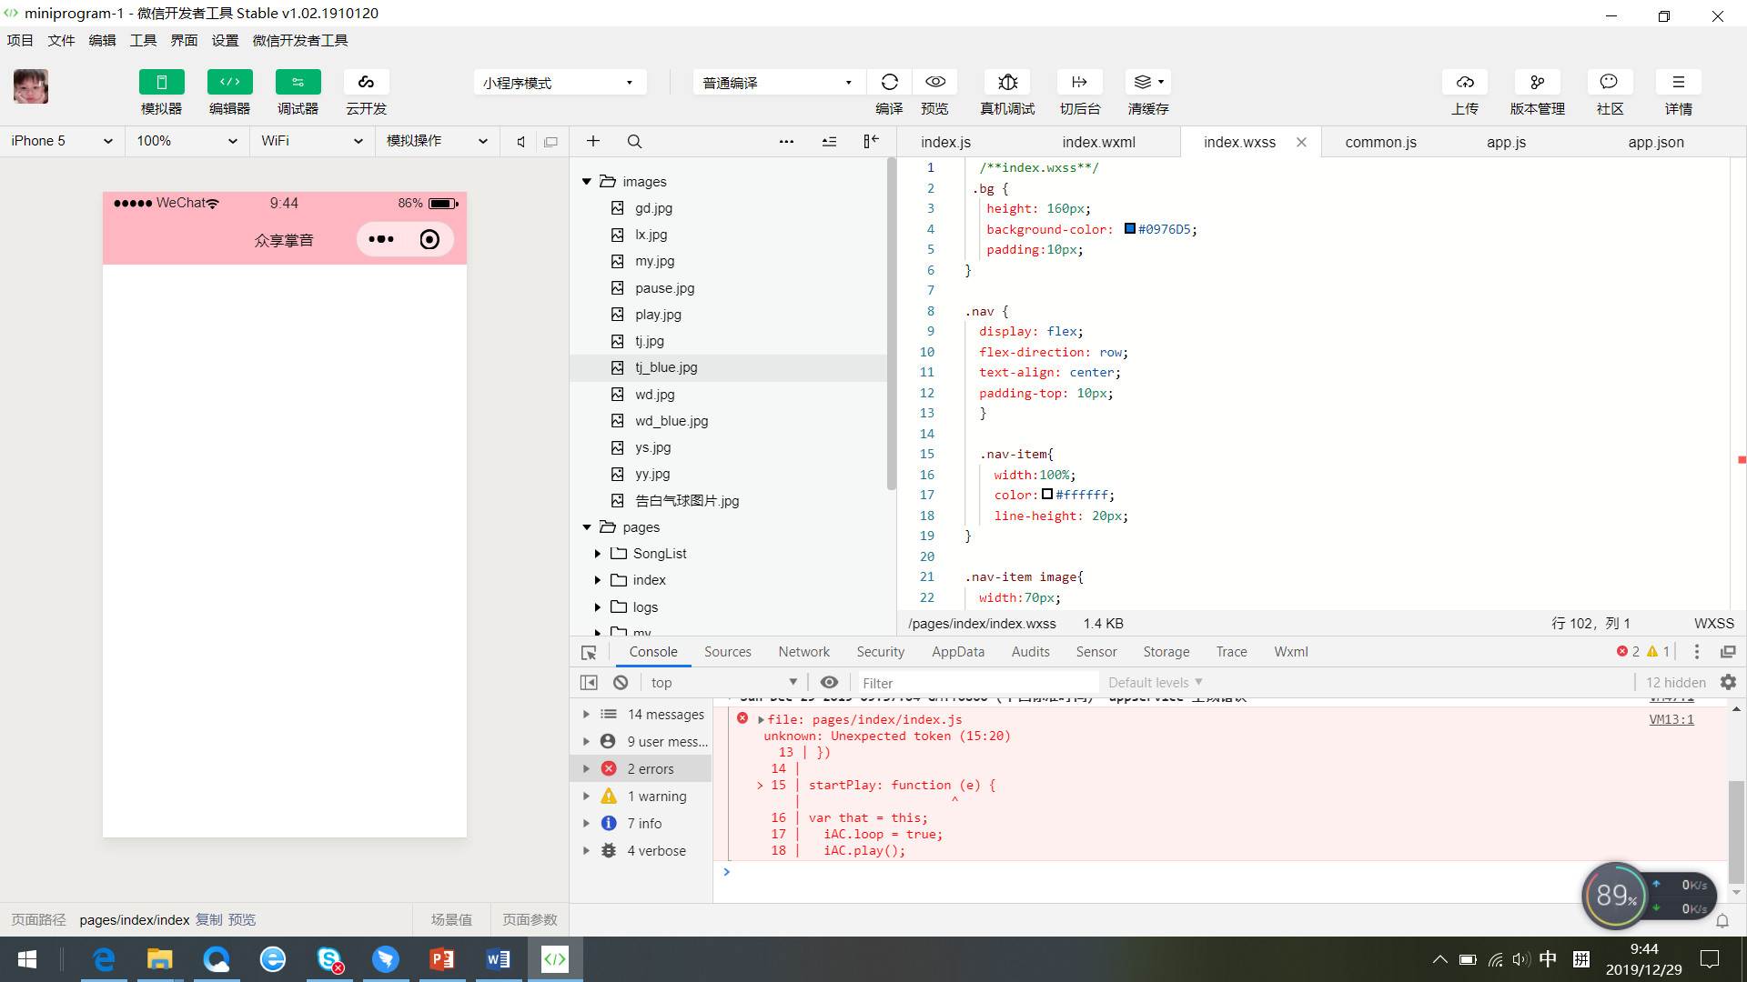
Task: Collapse the images folder
Action: [x=587, y=182]
